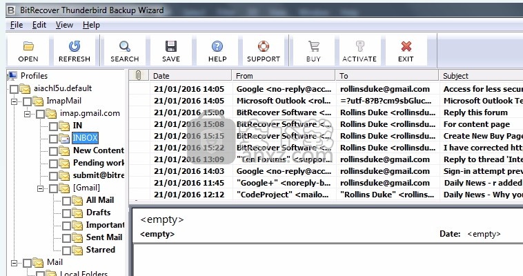Viewport: 523px width, 276px height.
Task: Click the imap.gmail.com folder icon
Action: pos(51,114)
